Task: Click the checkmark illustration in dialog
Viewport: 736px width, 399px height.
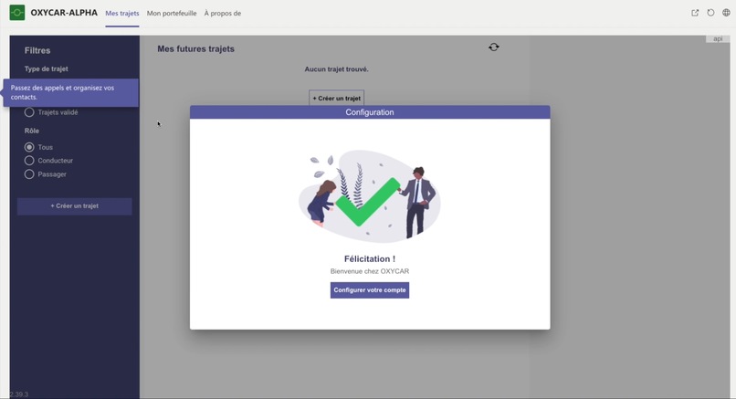Action: click(x=370, y=195)
